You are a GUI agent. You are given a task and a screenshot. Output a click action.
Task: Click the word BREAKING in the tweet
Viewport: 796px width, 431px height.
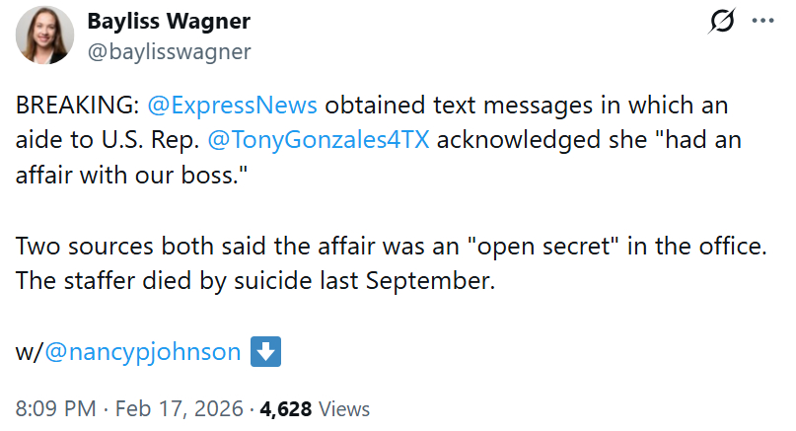[77, 106]
